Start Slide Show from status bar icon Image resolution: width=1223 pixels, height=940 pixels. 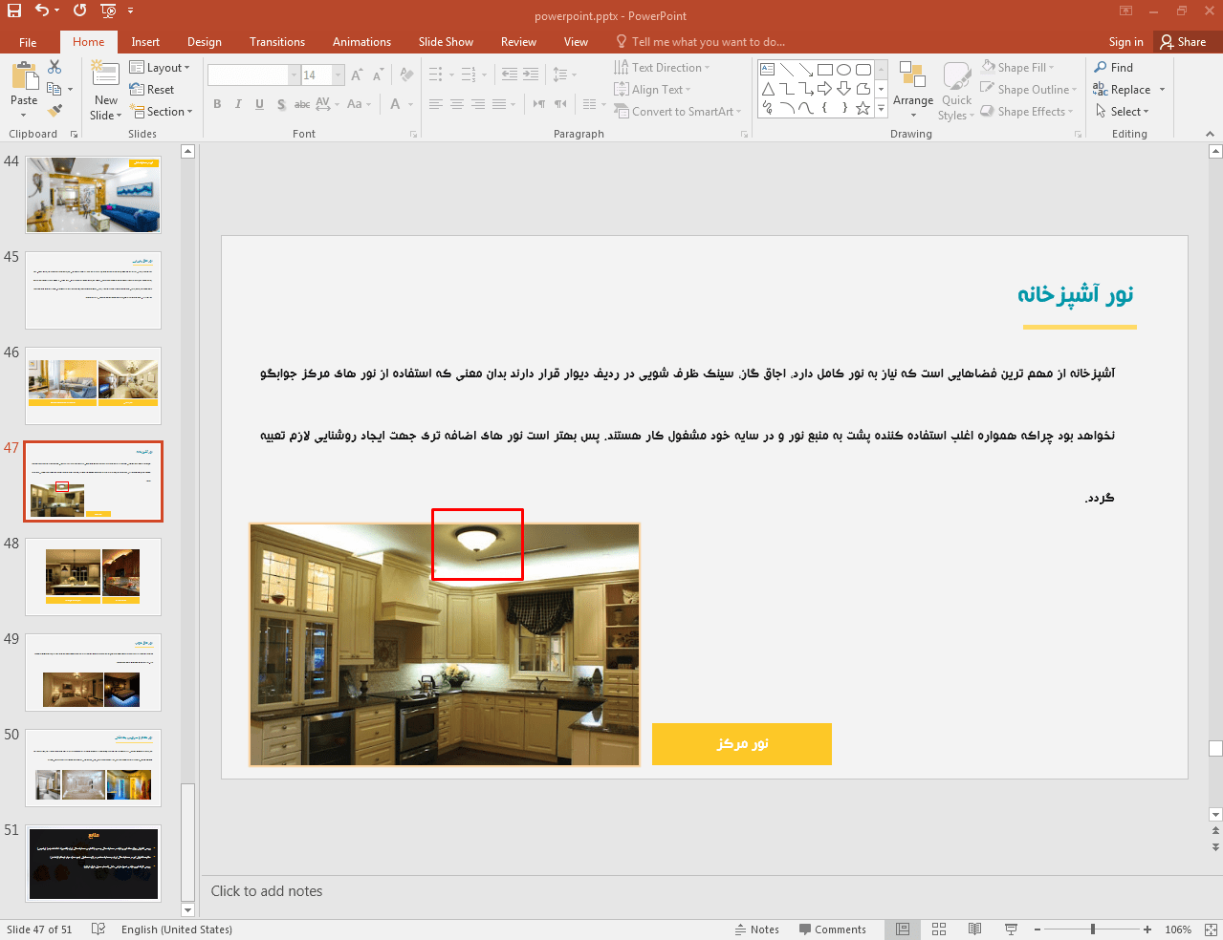[x=1011, y=929]
